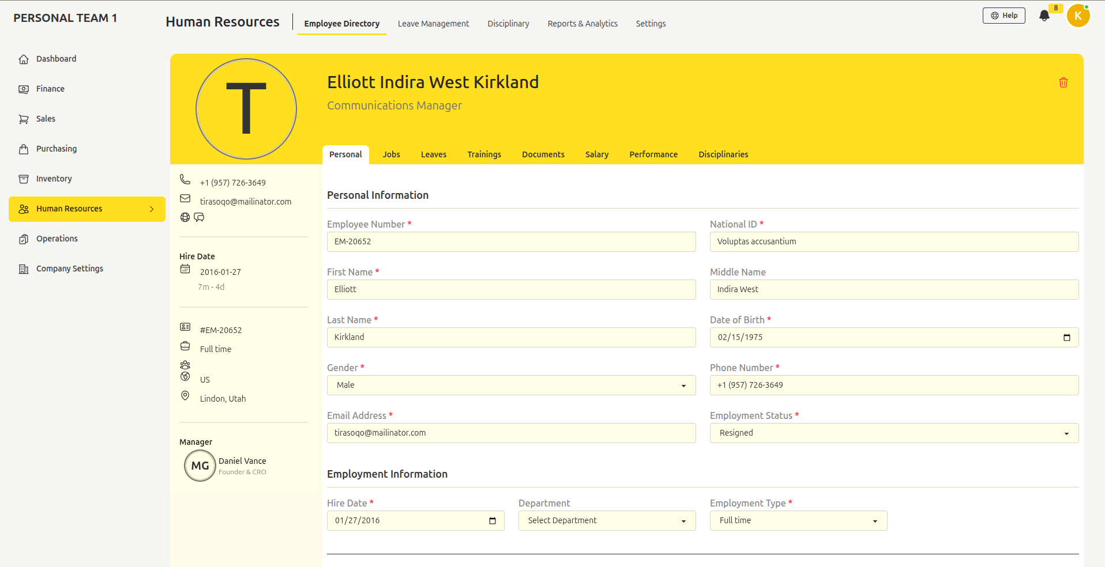Click the large T profile avatar
Screen dimensions: 1105x567
pyautogui.click(x=246, y=109)
